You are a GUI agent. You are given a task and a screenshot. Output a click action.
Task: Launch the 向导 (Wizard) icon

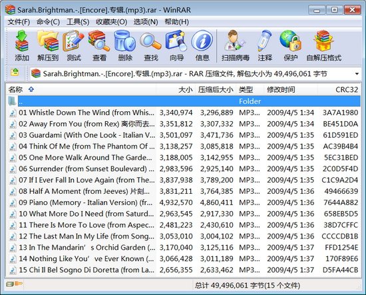tap(177, 46)
